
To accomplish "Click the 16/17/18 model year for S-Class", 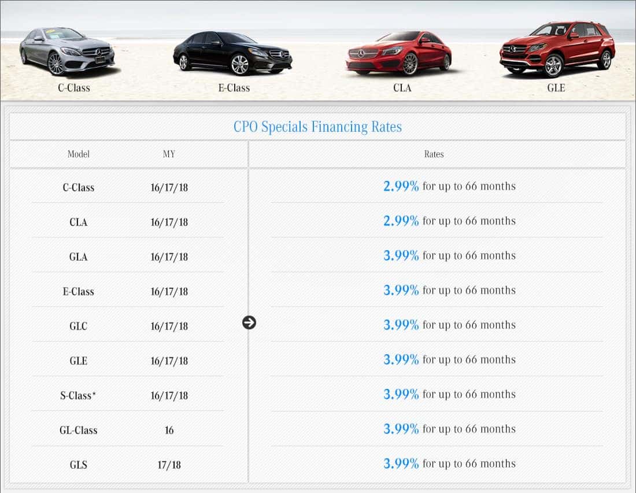I will pyautogui.click(x=169, y=395).
